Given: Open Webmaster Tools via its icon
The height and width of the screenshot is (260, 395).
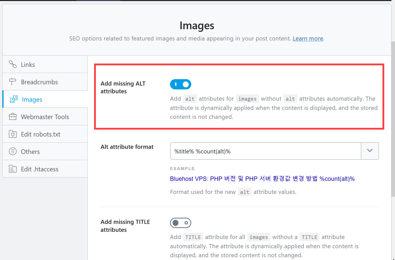Looking at the screenshot, I should [13, 117].
